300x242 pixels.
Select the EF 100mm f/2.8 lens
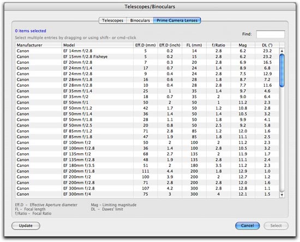pyautogui.click(x=147, y=148)
